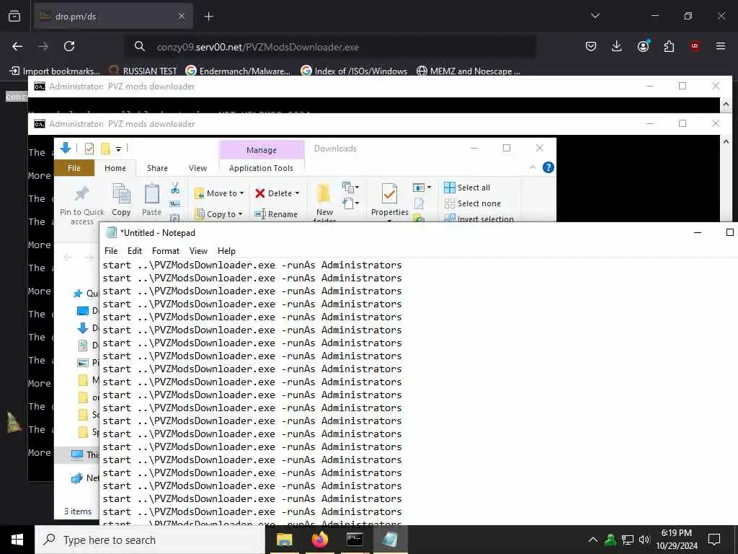Open Firefox hamburger application menu
The image size is (738, 554).
(x=721, y=46)
